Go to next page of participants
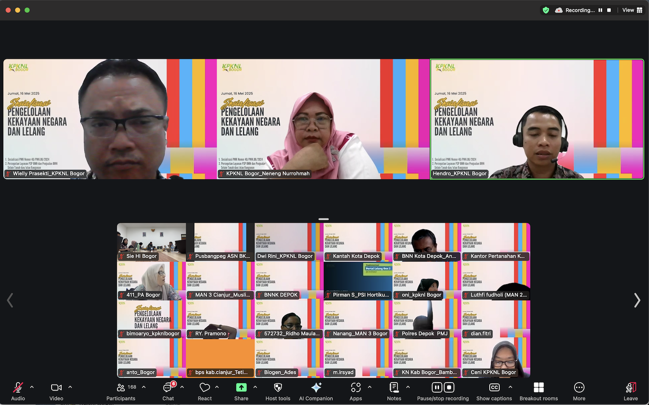 (x=637, y=300)
